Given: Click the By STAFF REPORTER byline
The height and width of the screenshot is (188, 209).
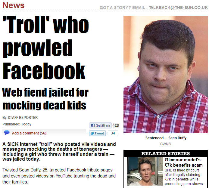Looking at the screenshot, I should click(20, 118).
